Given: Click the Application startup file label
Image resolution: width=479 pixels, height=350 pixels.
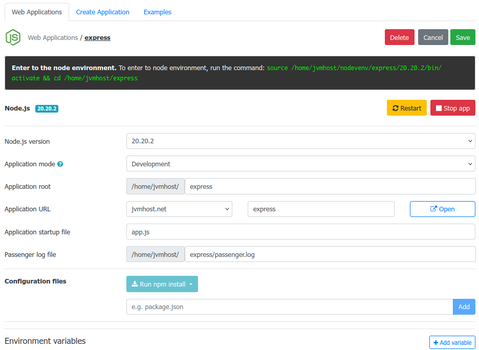Looking at the screenshot, I should (37, 232).
